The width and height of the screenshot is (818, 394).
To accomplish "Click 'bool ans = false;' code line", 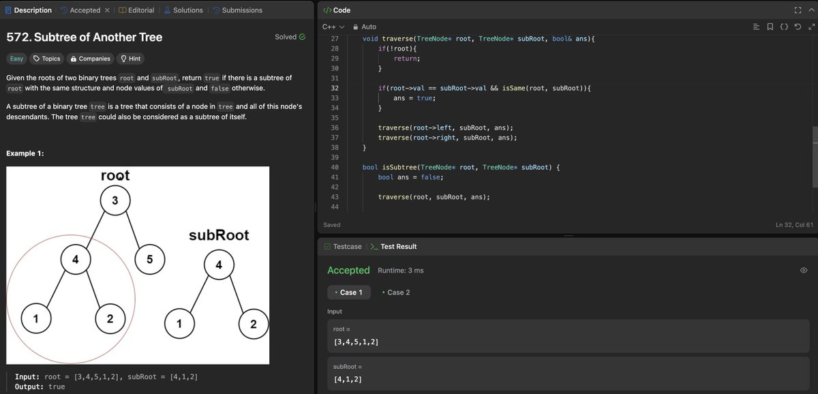I will [x=410, y=177].
